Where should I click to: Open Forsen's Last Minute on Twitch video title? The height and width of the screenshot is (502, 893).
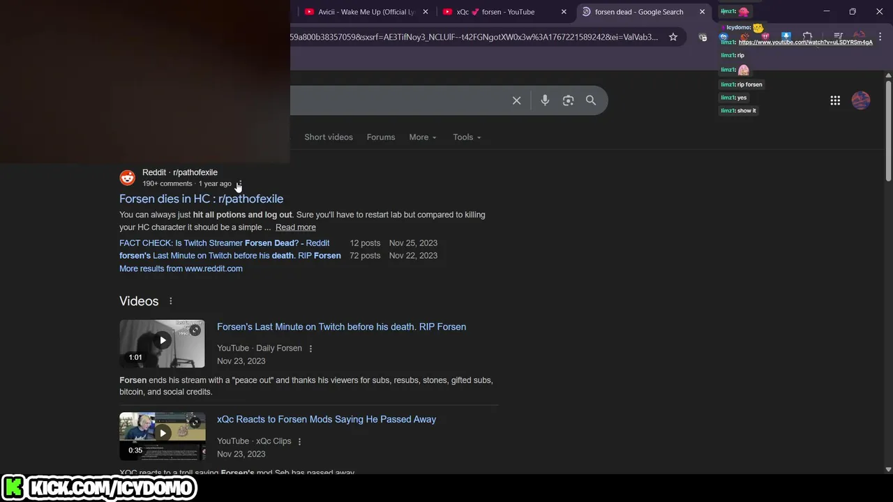coord(341,327)
